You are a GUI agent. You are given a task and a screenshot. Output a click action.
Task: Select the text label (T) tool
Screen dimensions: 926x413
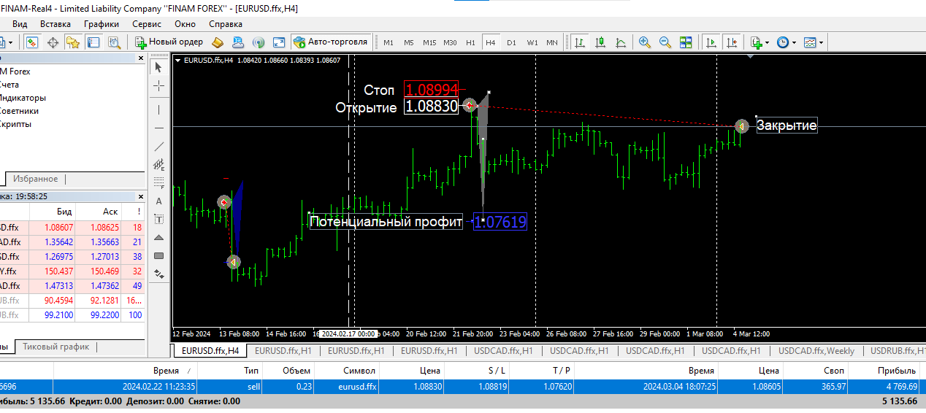click(x=158, y=219)
